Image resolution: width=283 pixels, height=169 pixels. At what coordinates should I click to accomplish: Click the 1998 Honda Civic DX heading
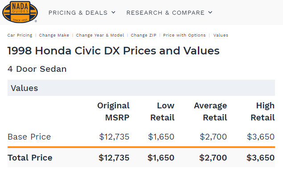coord(114,50)
